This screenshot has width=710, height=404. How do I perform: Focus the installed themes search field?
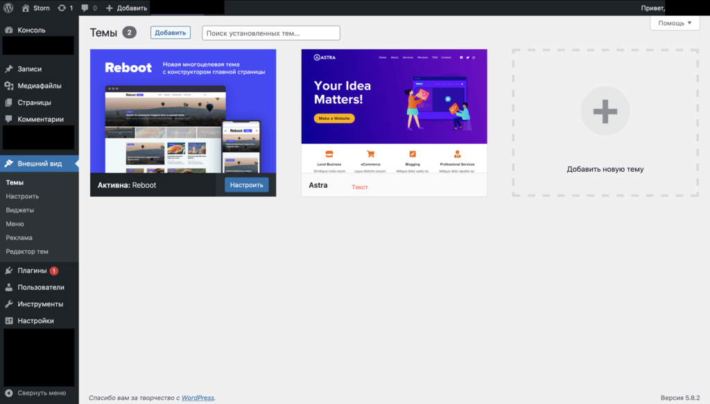pos(271,33)
